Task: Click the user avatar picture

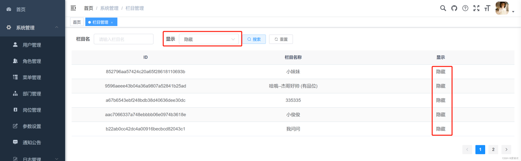Action: (502, 8)
